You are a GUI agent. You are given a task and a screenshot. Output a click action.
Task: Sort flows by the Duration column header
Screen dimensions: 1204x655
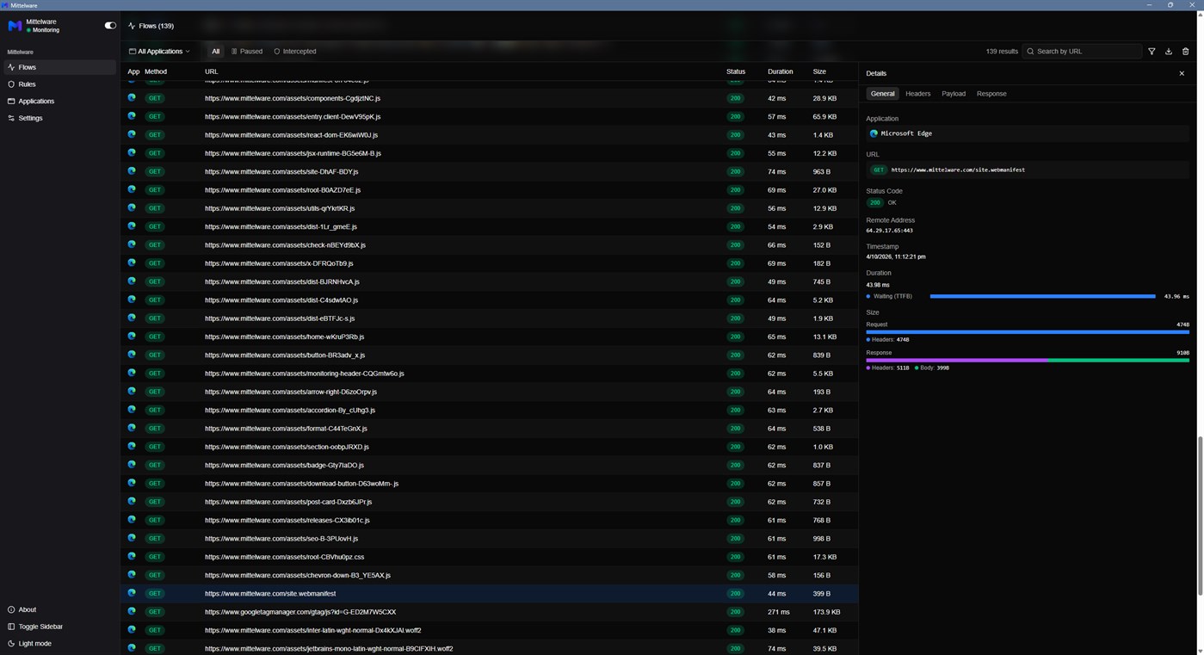pyautogui.click(x=780, y=71)
